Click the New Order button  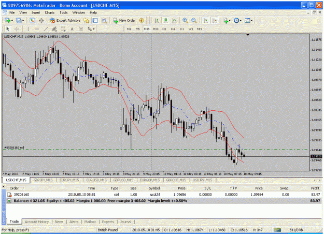tap(124, 20)
